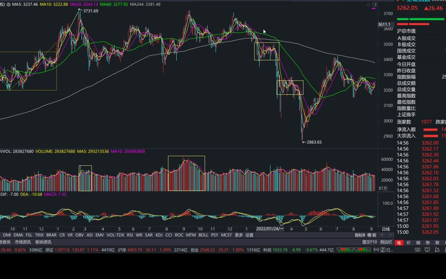446x279 pixels.
Task: Click the 2863.65 low price annotation
Action: (x=314, y=142)
